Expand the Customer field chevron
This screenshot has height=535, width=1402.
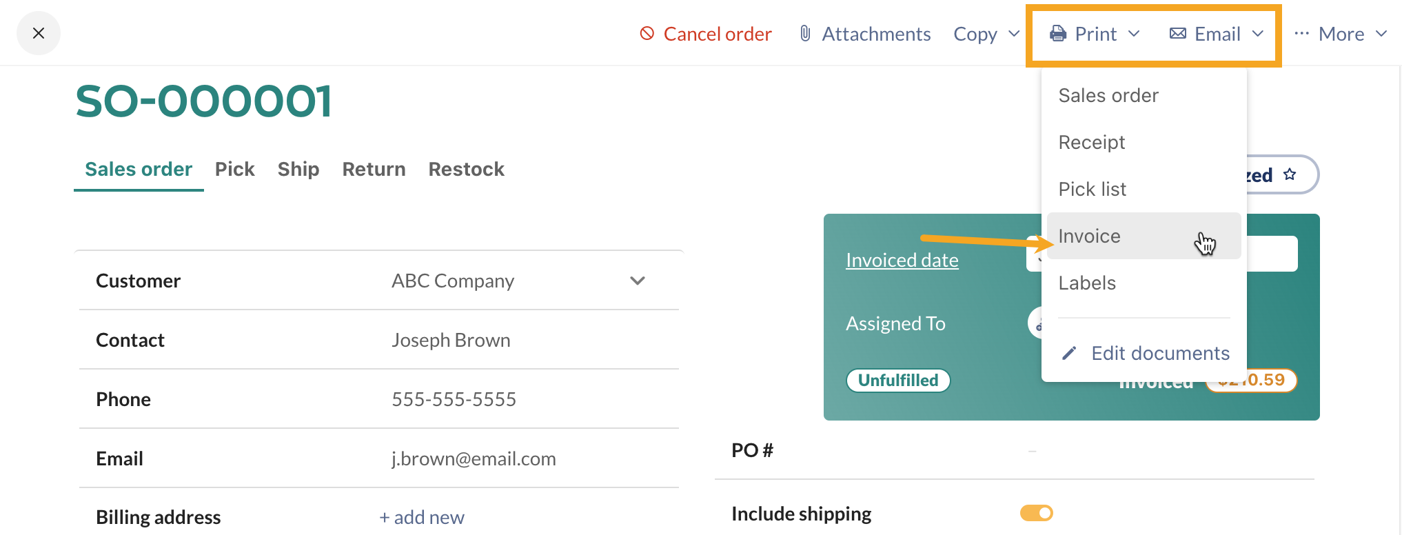tap(637, 281)
